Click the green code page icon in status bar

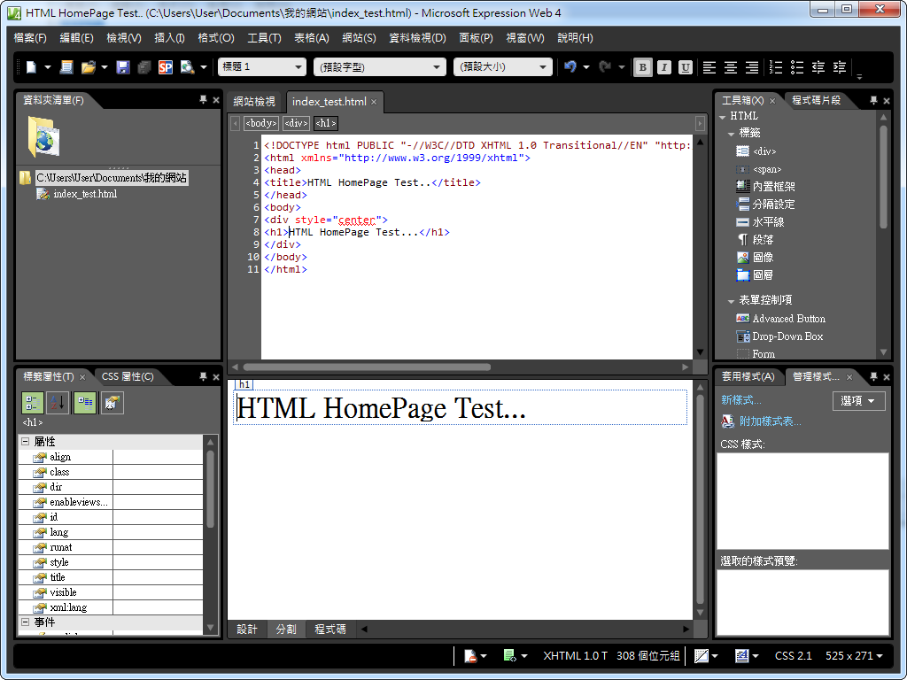point(509,656)
